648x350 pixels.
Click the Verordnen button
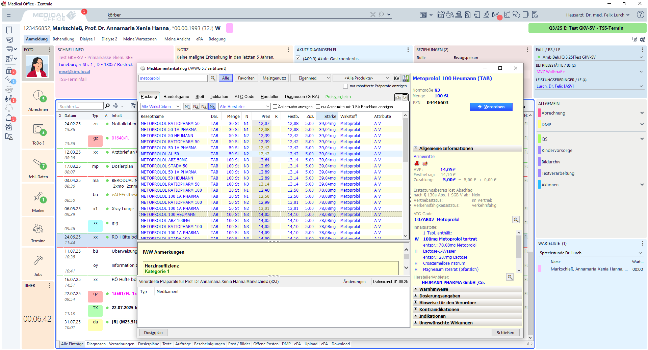491,107
